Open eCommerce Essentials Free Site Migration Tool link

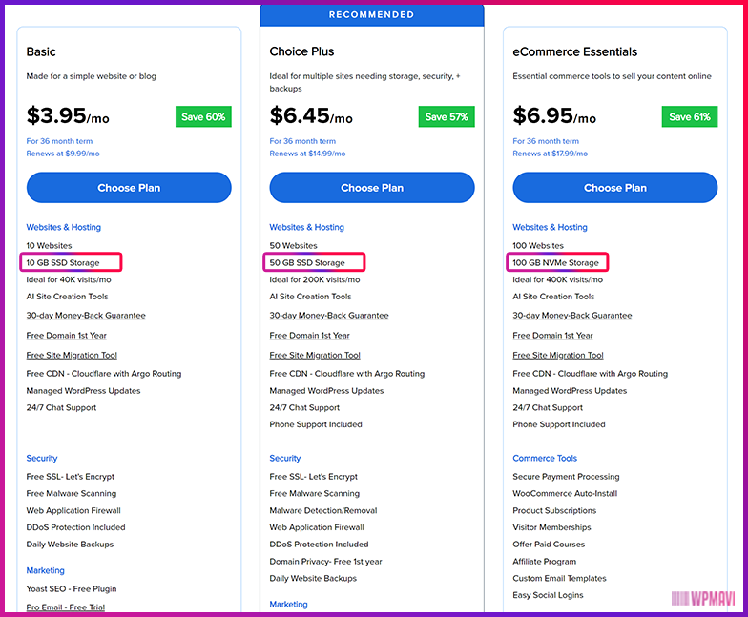(x=558, y=355)
